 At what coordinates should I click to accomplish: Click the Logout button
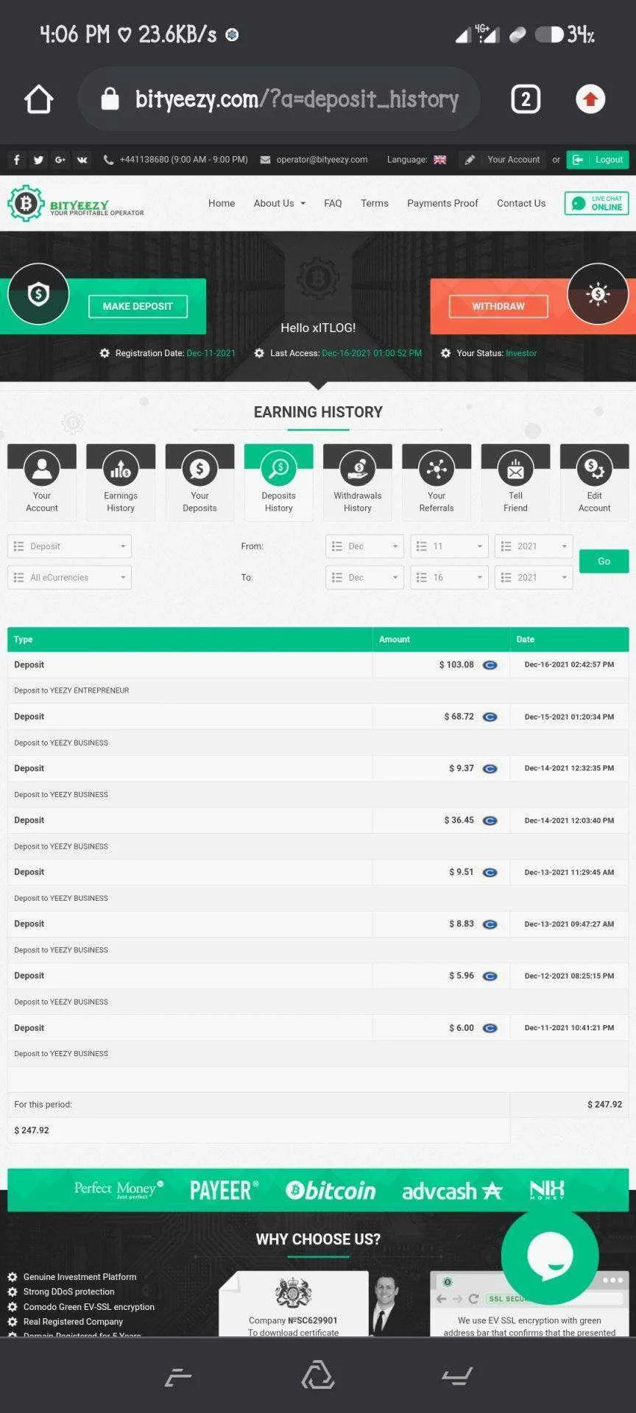598,160
